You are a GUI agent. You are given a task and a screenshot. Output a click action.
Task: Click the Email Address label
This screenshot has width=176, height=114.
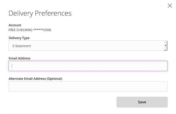click(20, 58)
